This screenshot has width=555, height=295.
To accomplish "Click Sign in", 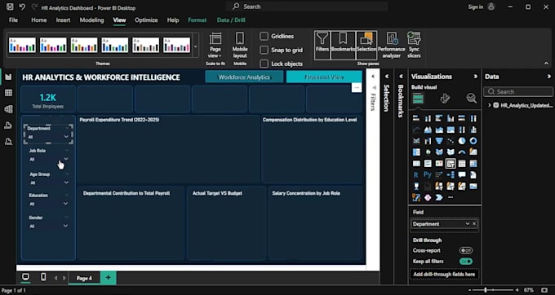I will pos(475,7).
